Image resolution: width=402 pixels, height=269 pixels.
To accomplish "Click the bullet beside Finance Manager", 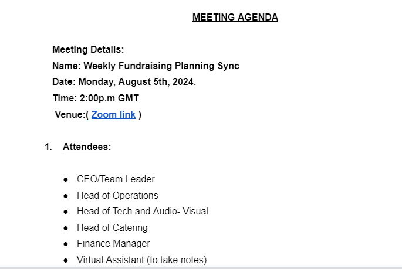I will pyautogui.click(x=66, y=244).
